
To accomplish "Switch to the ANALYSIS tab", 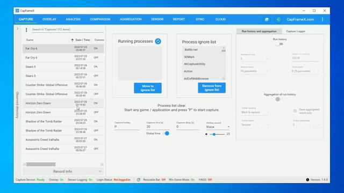I will 73,19.
